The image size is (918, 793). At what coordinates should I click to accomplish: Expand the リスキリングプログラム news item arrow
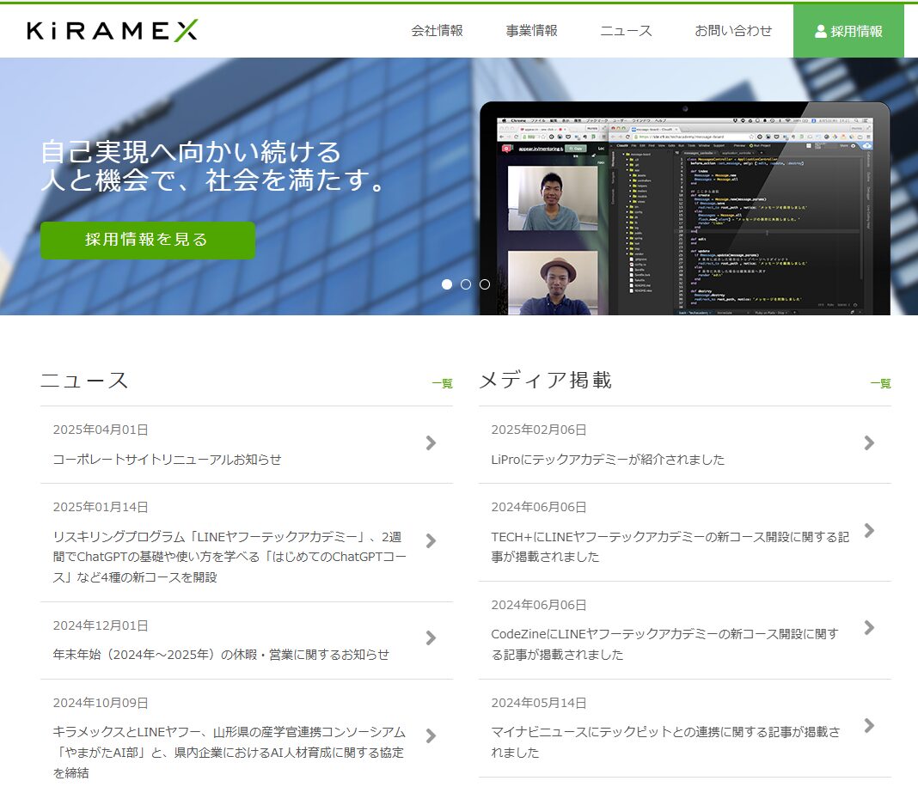[431, 540]
